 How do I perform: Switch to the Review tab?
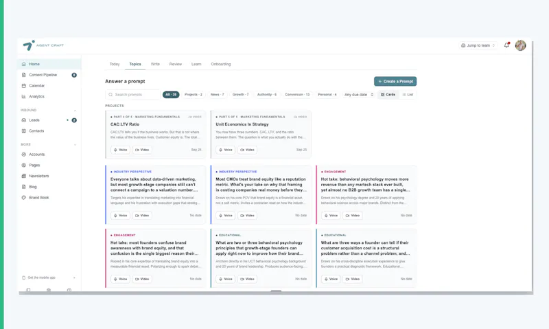(176, 64)
